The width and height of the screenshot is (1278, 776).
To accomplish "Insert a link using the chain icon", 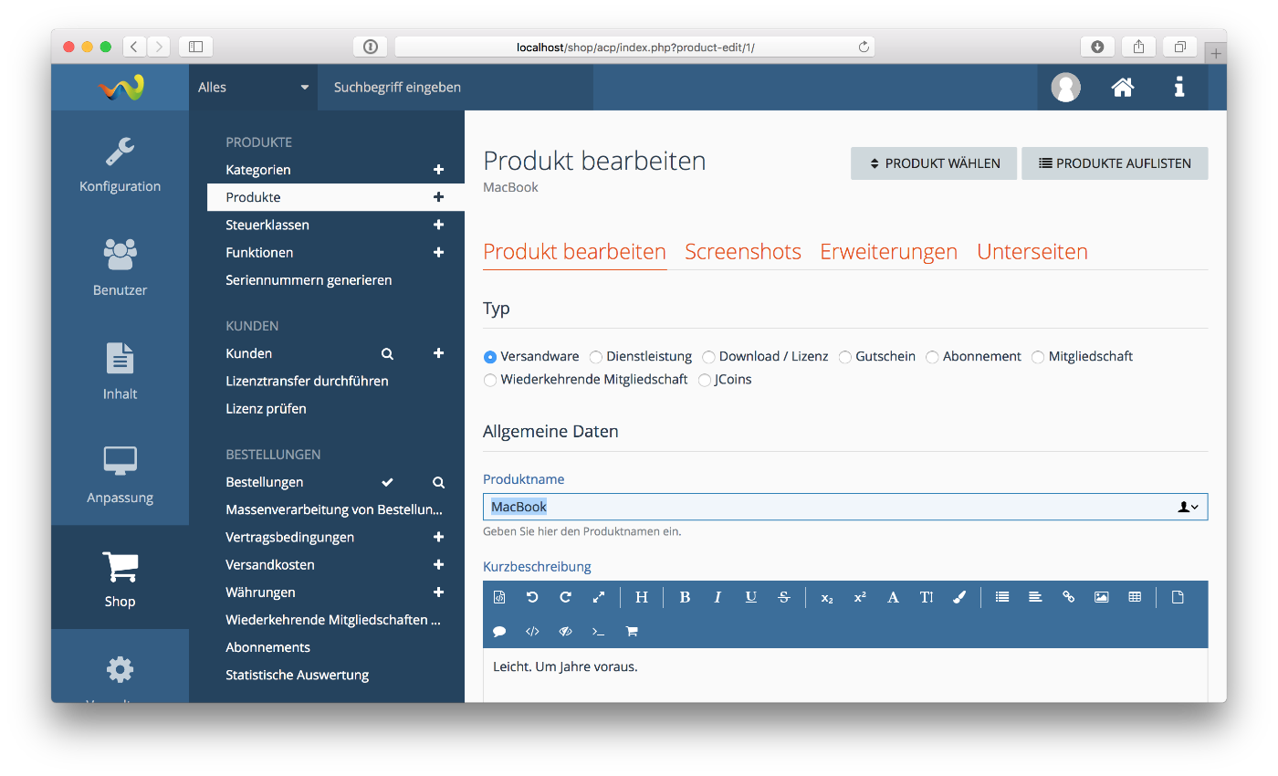I will pyautogui.click(x=1068, y=597).
